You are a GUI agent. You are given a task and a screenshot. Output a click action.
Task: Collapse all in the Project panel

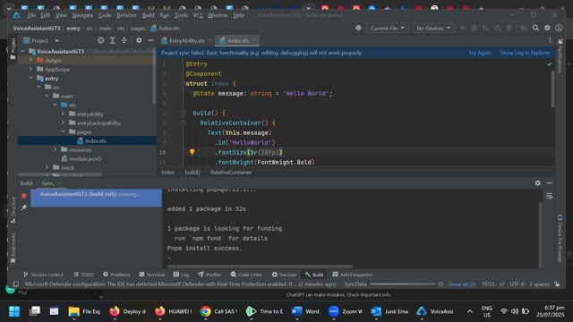tap(124, 40)
